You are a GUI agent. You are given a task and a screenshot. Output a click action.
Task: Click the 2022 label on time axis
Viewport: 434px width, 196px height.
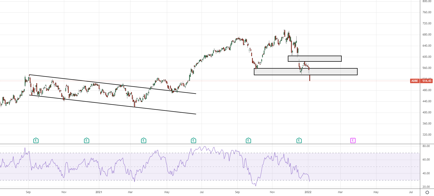coord(308,192)
